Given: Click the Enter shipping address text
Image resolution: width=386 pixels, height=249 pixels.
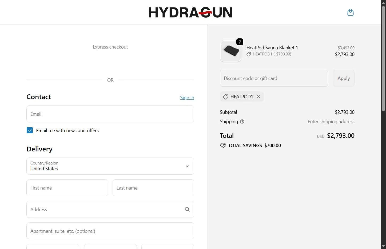Looking at the screenshot, I should 331,122.
